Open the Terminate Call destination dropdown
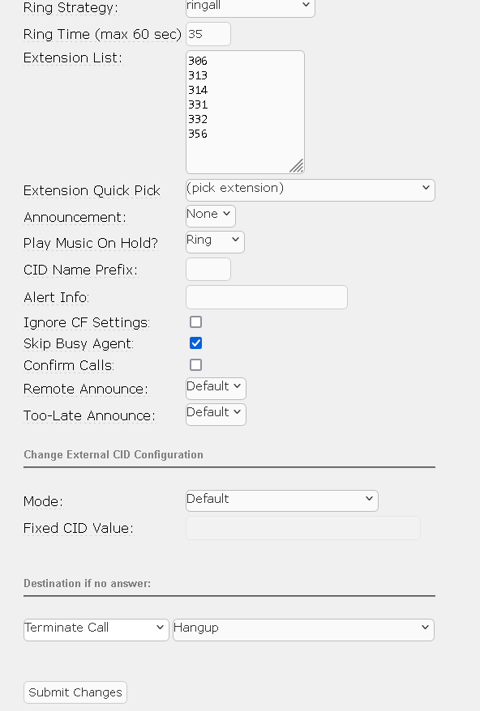Screen dimensions: 480x711 click(96, 630)
